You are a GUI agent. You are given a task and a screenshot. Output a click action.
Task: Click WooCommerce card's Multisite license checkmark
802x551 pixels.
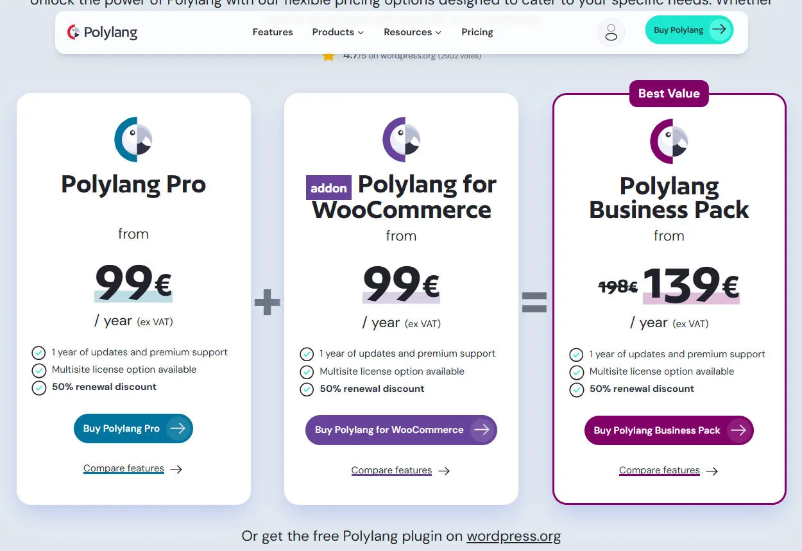point(307,372)
